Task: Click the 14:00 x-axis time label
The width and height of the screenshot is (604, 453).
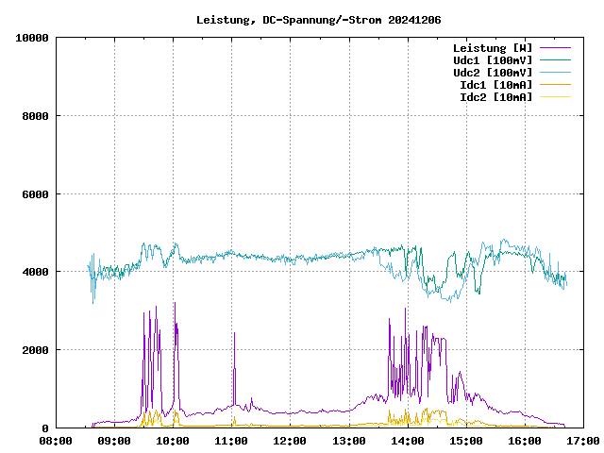Action: tap(407, 441)
